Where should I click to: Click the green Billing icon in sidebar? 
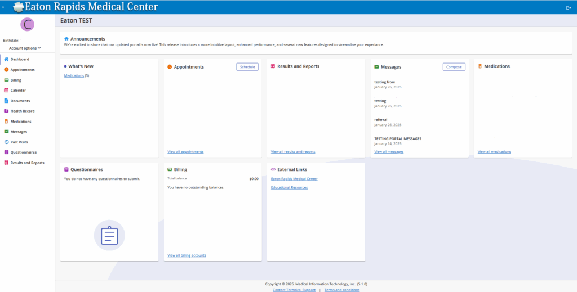click(x=6, y=80)
